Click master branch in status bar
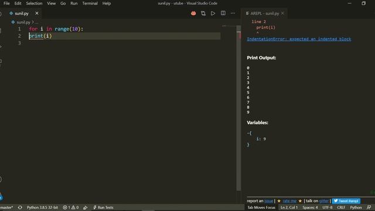This screenshot has height=211, width=375. point(6,207)
